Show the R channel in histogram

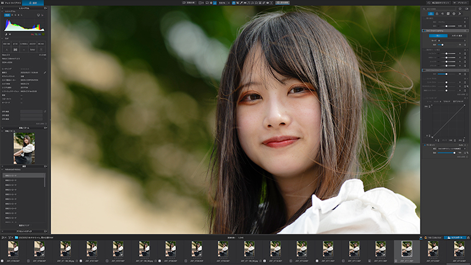(x=12, y=15)
